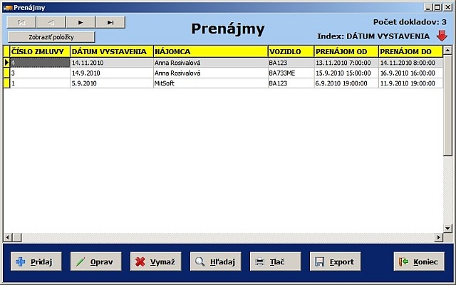The image size is (456, 285).
Task: Click the NÁJOMCA column header
Action: point(211,52)
